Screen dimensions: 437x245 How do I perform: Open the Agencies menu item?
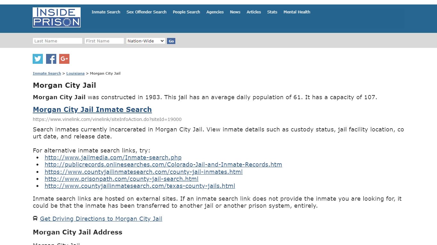215,12
